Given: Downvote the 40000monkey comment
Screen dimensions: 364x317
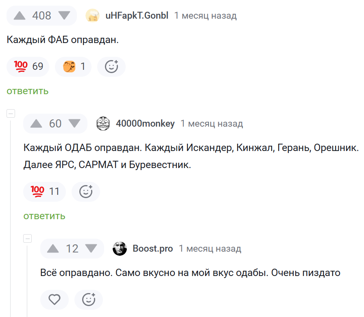Looking at the screenshot, I should [74, 123].
